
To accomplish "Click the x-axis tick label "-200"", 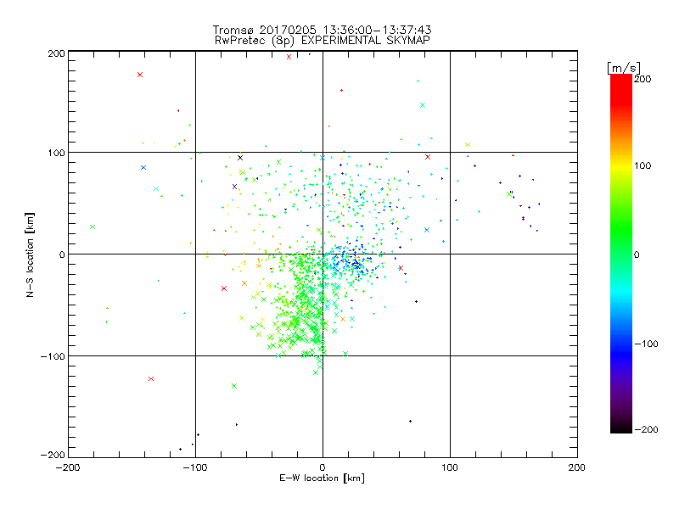I will pos(68,467).
